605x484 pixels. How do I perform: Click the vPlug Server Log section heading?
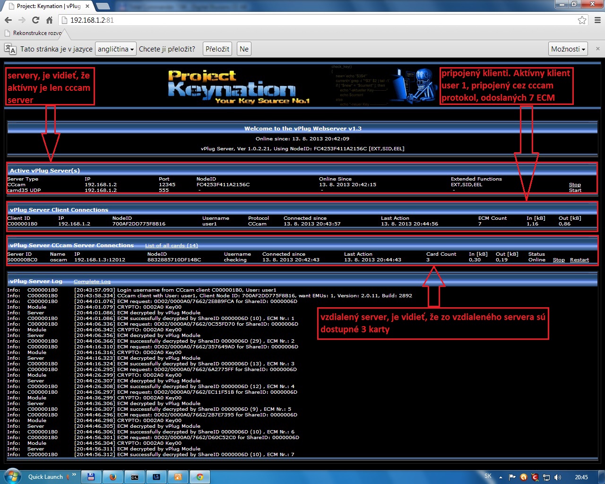36,282
